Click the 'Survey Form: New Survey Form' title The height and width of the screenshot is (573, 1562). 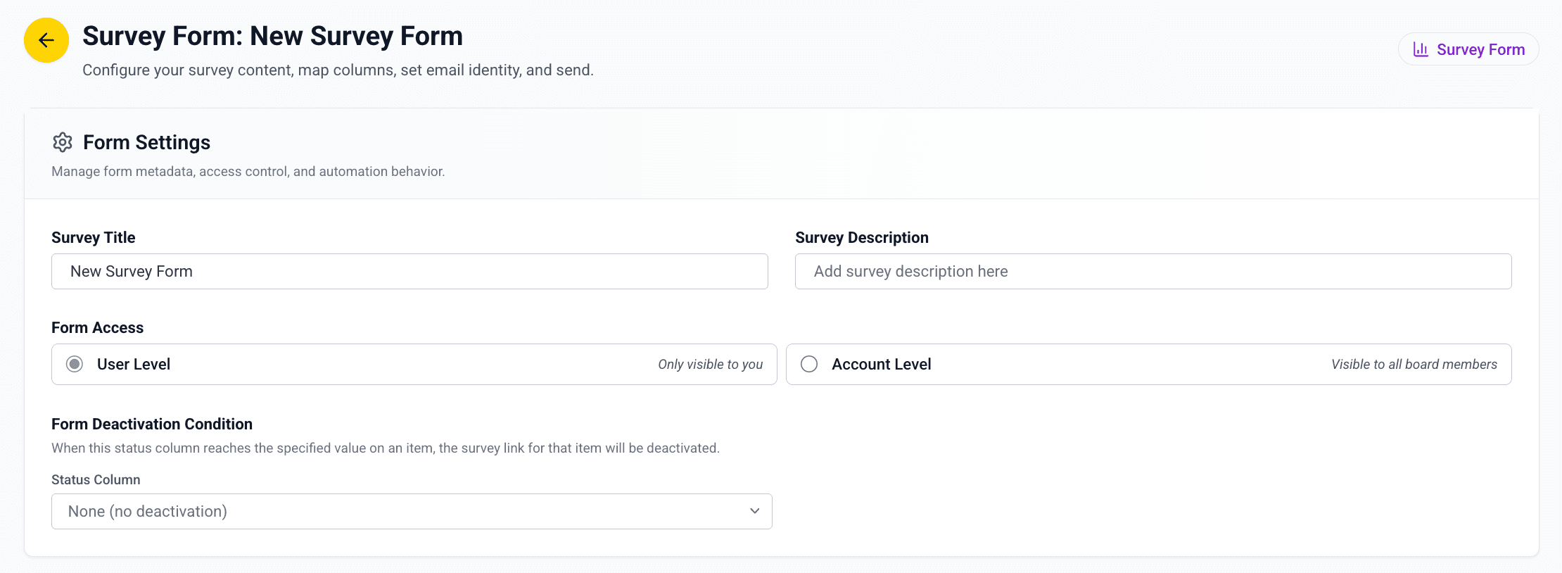[272, 36]
